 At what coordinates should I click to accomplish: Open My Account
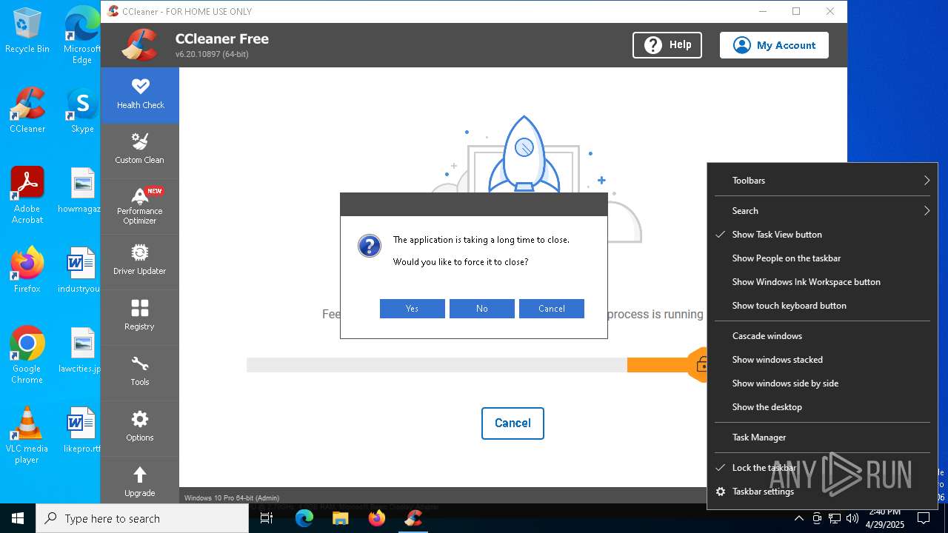click(774, 45)
